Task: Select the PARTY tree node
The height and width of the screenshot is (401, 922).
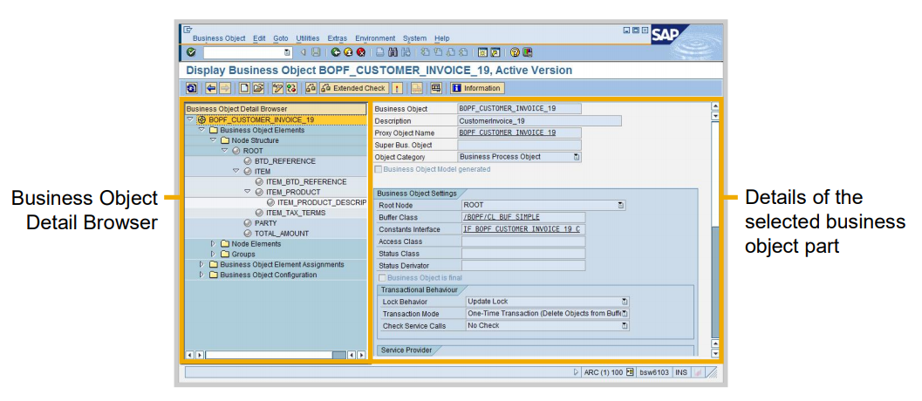Action: click(x=266, y=223)
